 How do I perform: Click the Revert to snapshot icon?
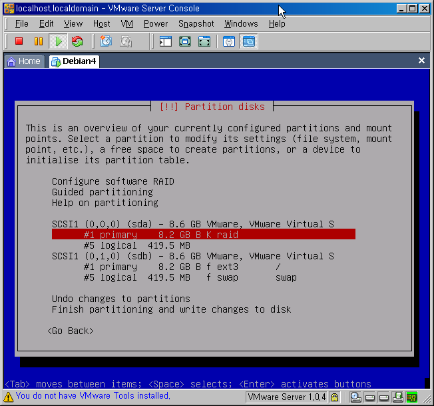tap(125, 41)
